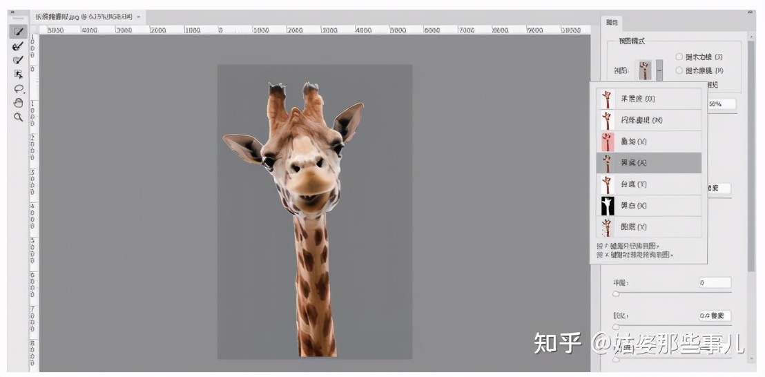Toggle the view mode dropdown arrow
The image size is (765, 377).
[659, 70]
